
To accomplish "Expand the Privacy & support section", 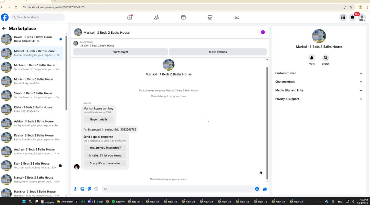I will 319,99.
